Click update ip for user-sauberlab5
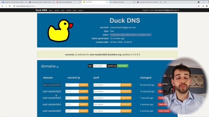Image resolution: width=209 pixels, height=117 pixels. [x=84, y=111]
